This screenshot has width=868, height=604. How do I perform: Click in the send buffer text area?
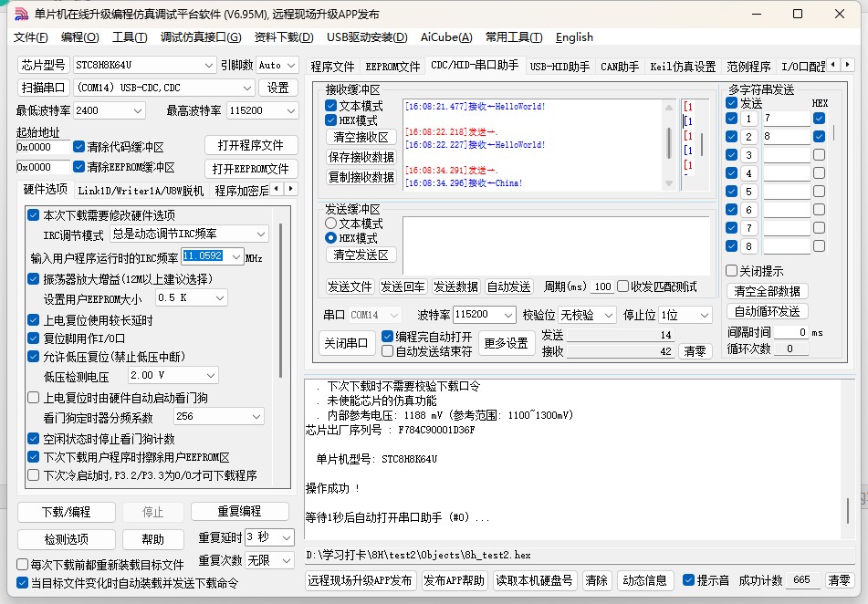pyautogui.click(x=556, y=245)
